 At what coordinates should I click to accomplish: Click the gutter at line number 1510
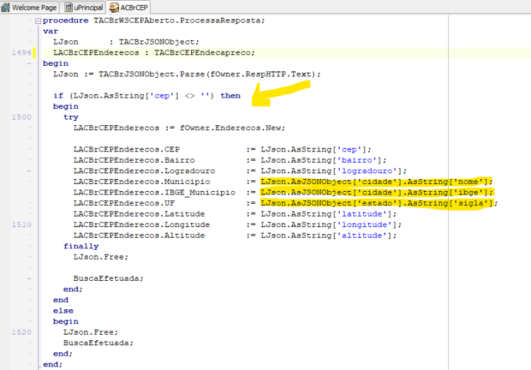pyautogui.click(x=21, y=224)
